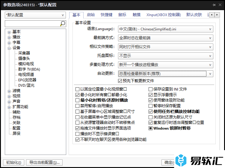Viewport: 225px width, 168px height.
Task: Open the 语言(Language) dropdown
Action: click(165, 29)
